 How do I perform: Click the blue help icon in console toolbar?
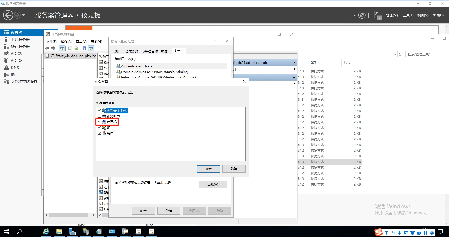pyautogui.click(x=84, y=48)
